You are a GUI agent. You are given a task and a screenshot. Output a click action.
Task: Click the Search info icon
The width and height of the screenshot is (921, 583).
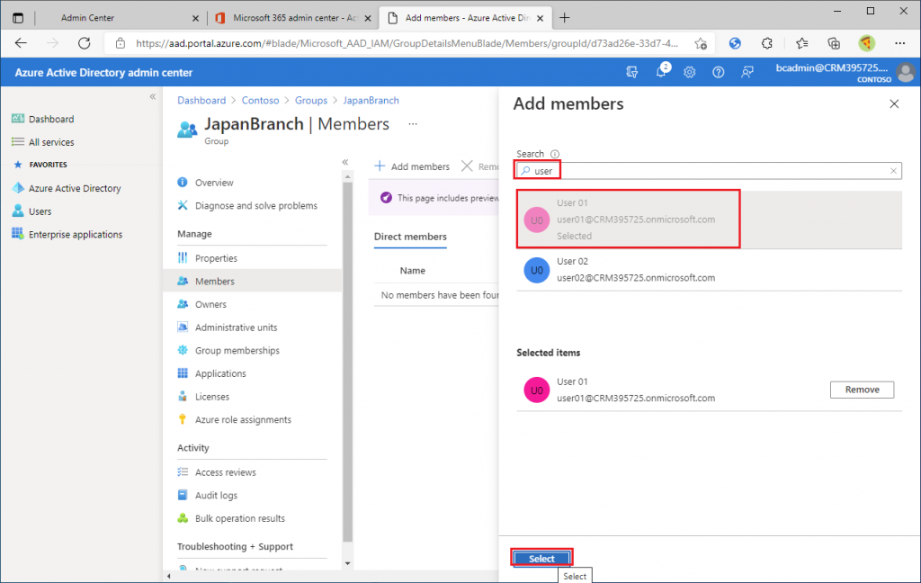coord(554,154)
